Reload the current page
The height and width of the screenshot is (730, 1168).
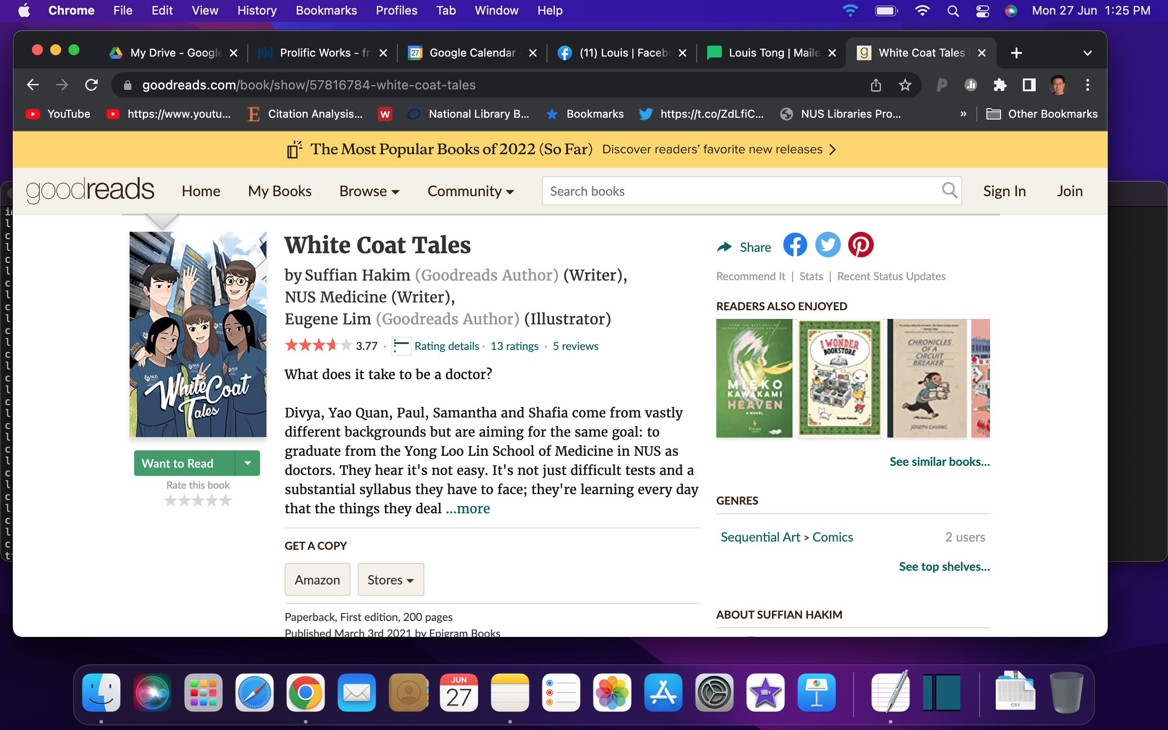pos(91,85)
